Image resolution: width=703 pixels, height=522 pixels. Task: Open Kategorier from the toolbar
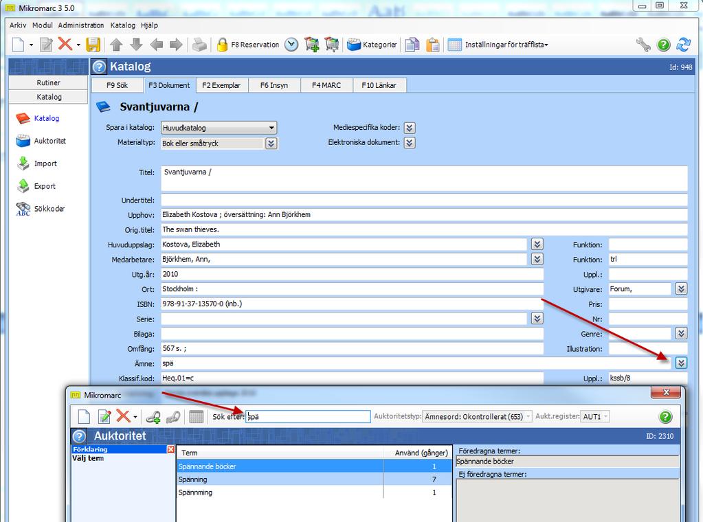coord(372,45)
